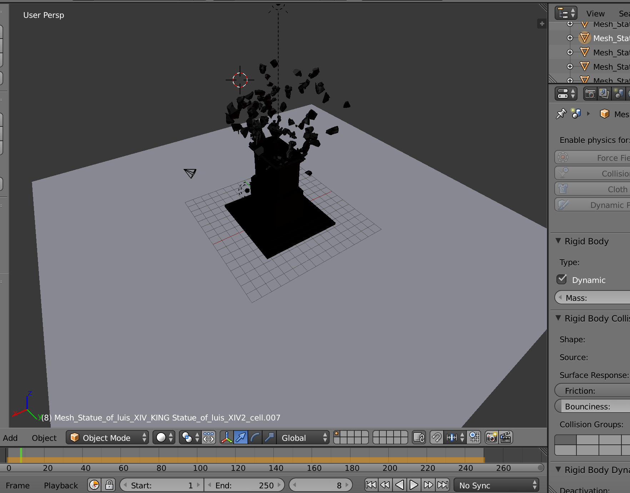The height and width of the screenshot is (493, 630).
Task: Click the End frame field
Action: pos(245,485)
